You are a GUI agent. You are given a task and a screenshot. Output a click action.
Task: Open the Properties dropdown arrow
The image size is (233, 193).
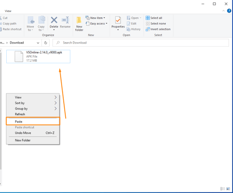[x=118, y=30]
